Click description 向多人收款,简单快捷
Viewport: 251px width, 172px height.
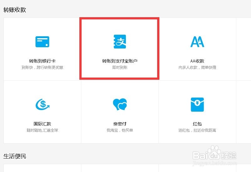[197, 68]
